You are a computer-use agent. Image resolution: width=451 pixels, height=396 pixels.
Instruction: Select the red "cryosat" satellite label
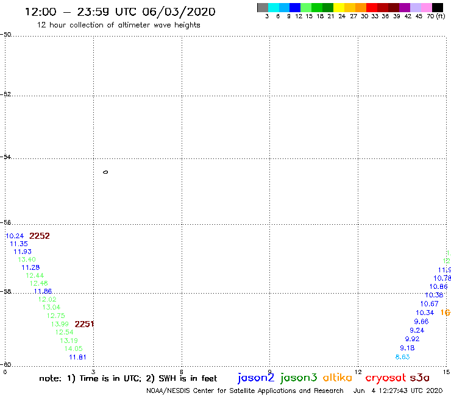click(x=386, y=378)
